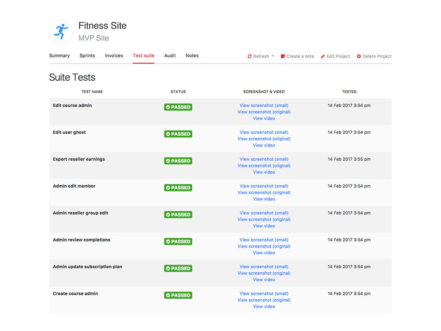The width and height of the screenshot is (441, 331).
Task: Click the Refresh circular arrows icon
Action: tap(250, 56)
